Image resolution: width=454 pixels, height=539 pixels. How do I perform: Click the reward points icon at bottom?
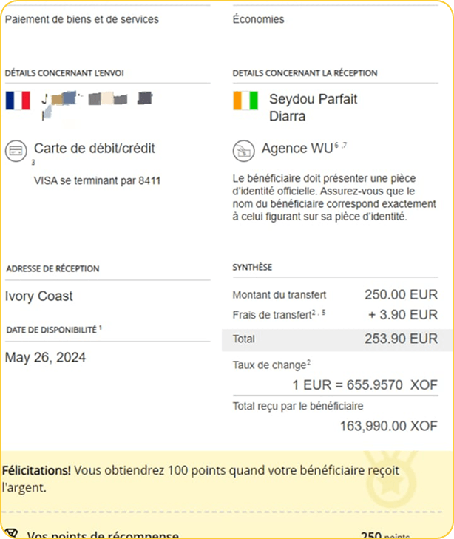pyautogui.click(x=10, y=534)
